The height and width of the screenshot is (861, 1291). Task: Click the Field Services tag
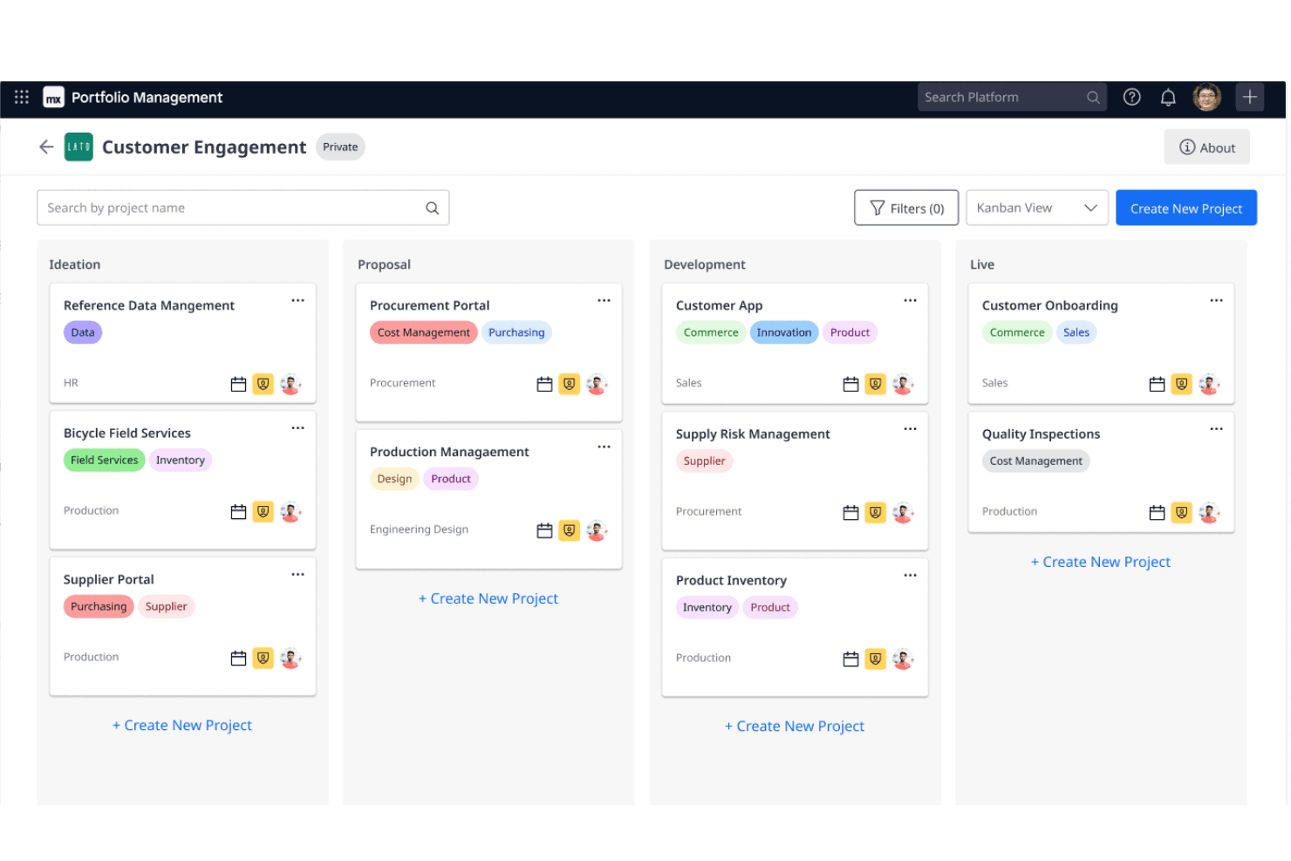click(104, 460)
